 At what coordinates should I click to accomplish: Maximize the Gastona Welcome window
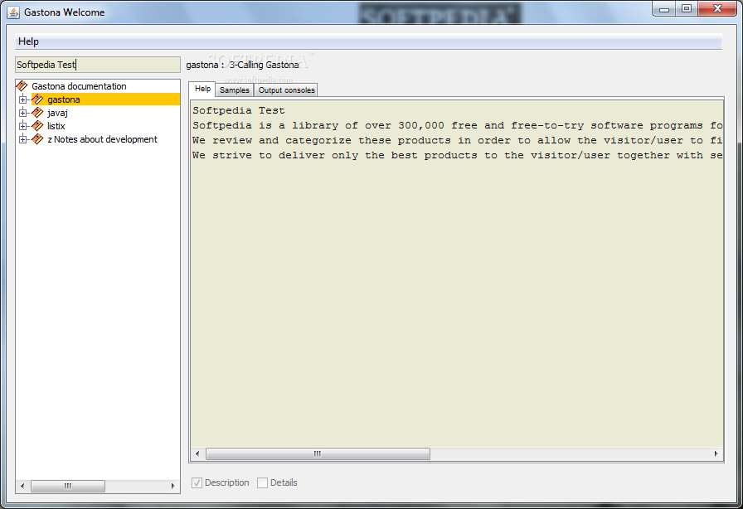coord(686,9)
